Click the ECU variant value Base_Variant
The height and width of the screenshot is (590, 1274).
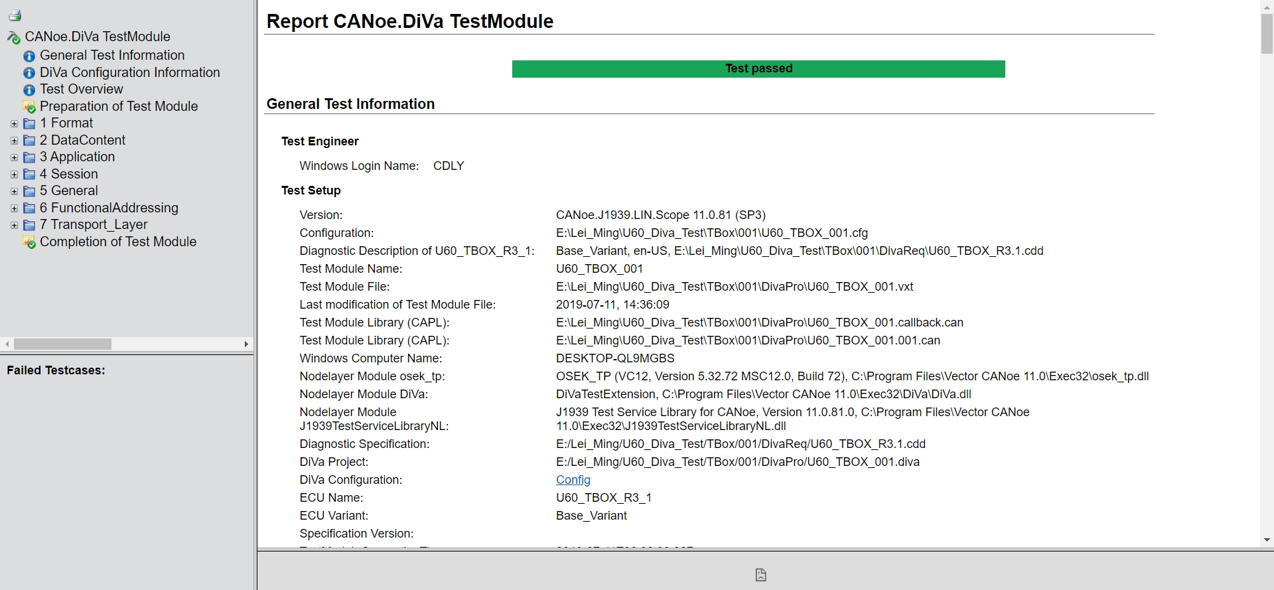click(591, 516)
